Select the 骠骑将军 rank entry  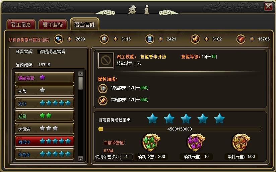pos(45,78)
